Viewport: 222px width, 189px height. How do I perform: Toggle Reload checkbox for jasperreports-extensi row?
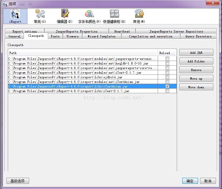pos(167,59)
